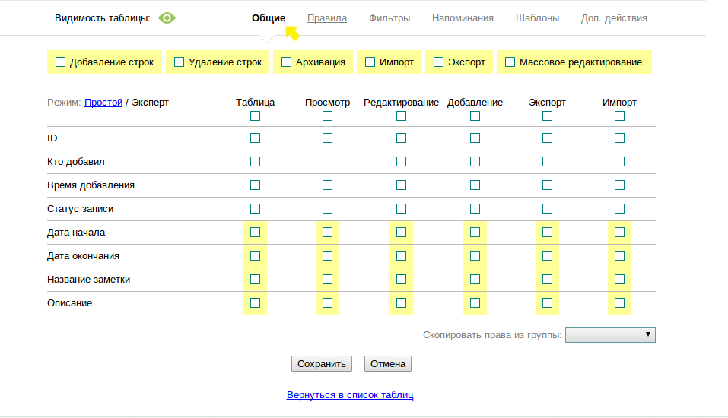Check Редактирование for the Дата начала row
The image size is (728, 418).
coord(402,233)
